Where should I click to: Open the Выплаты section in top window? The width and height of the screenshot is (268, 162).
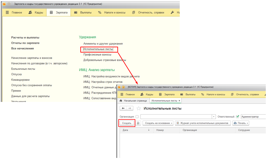coord(83,13)
